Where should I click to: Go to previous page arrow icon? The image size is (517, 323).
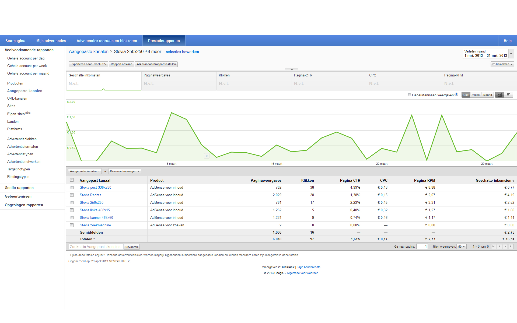(499, 247)
